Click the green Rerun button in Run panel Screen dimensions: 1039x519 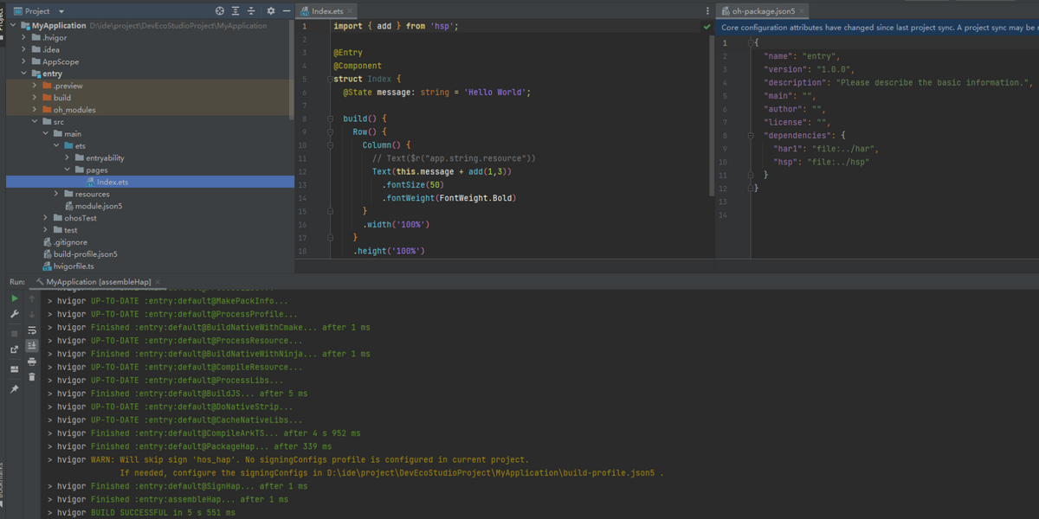[14, 299]
